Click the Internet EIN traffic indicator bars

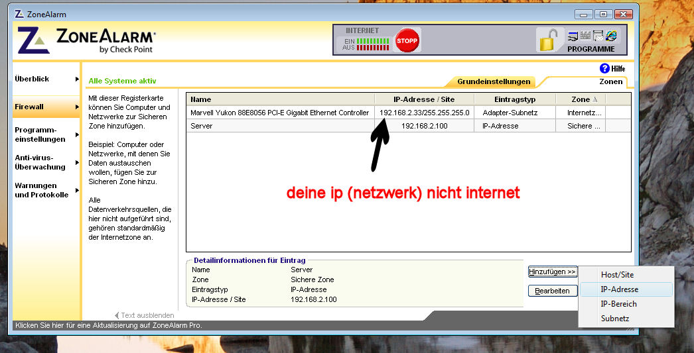(373, 40)
